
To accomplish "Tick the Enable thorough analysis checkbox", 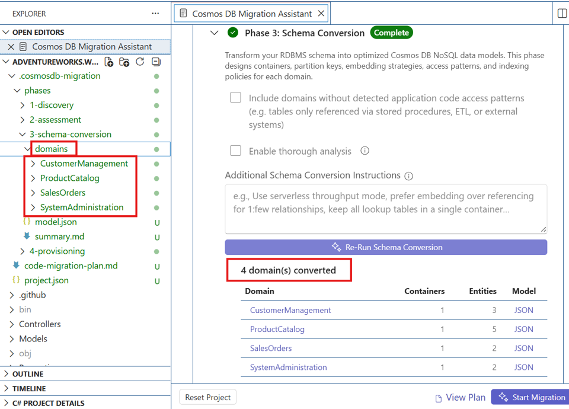I will pos(235,150).
